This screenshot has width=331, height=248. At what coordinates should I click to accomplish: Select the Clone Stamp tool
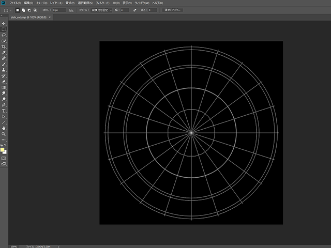click(x=4, y=70)
